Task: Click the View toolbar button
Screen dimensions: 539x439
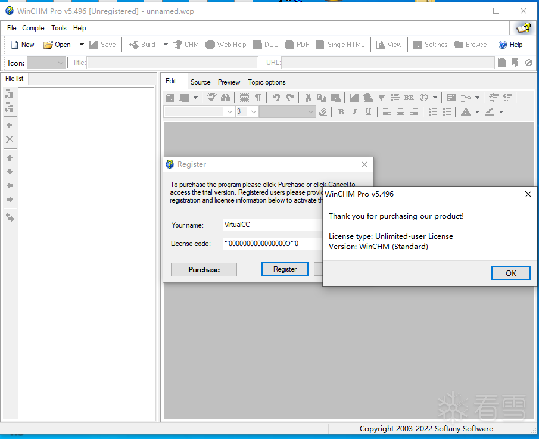Action: point(389,45)
